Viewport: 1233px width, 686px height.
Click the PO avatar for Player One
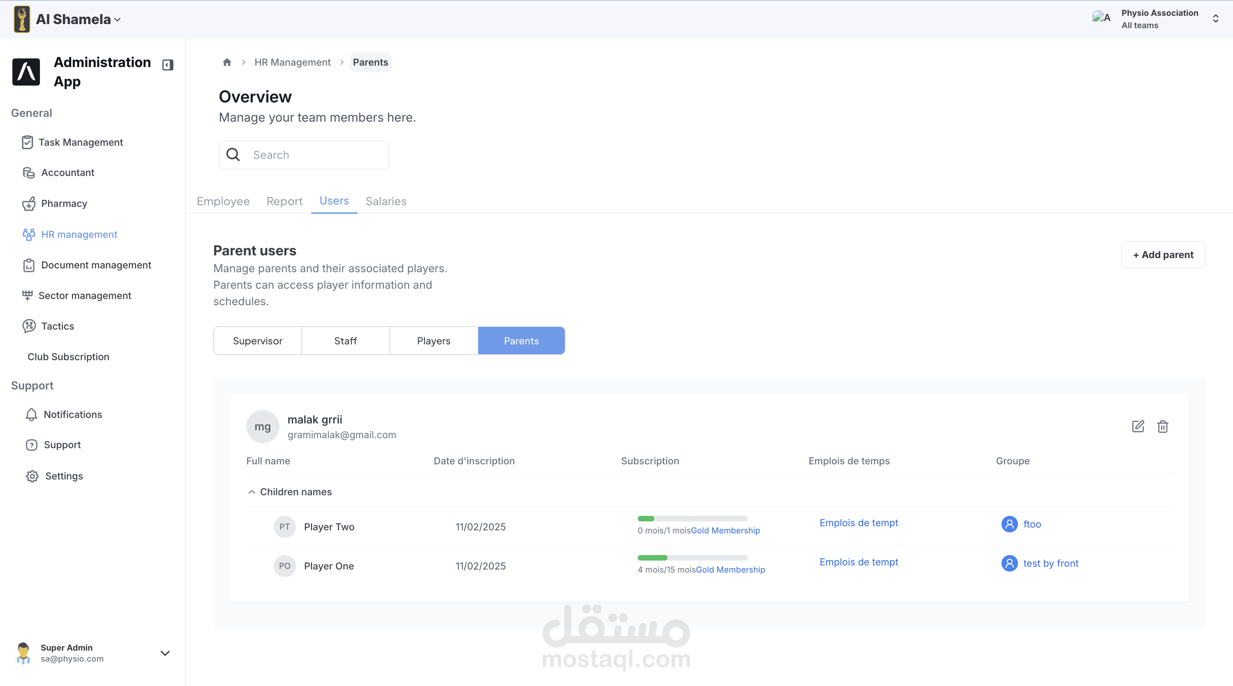[x=284, y=566]
